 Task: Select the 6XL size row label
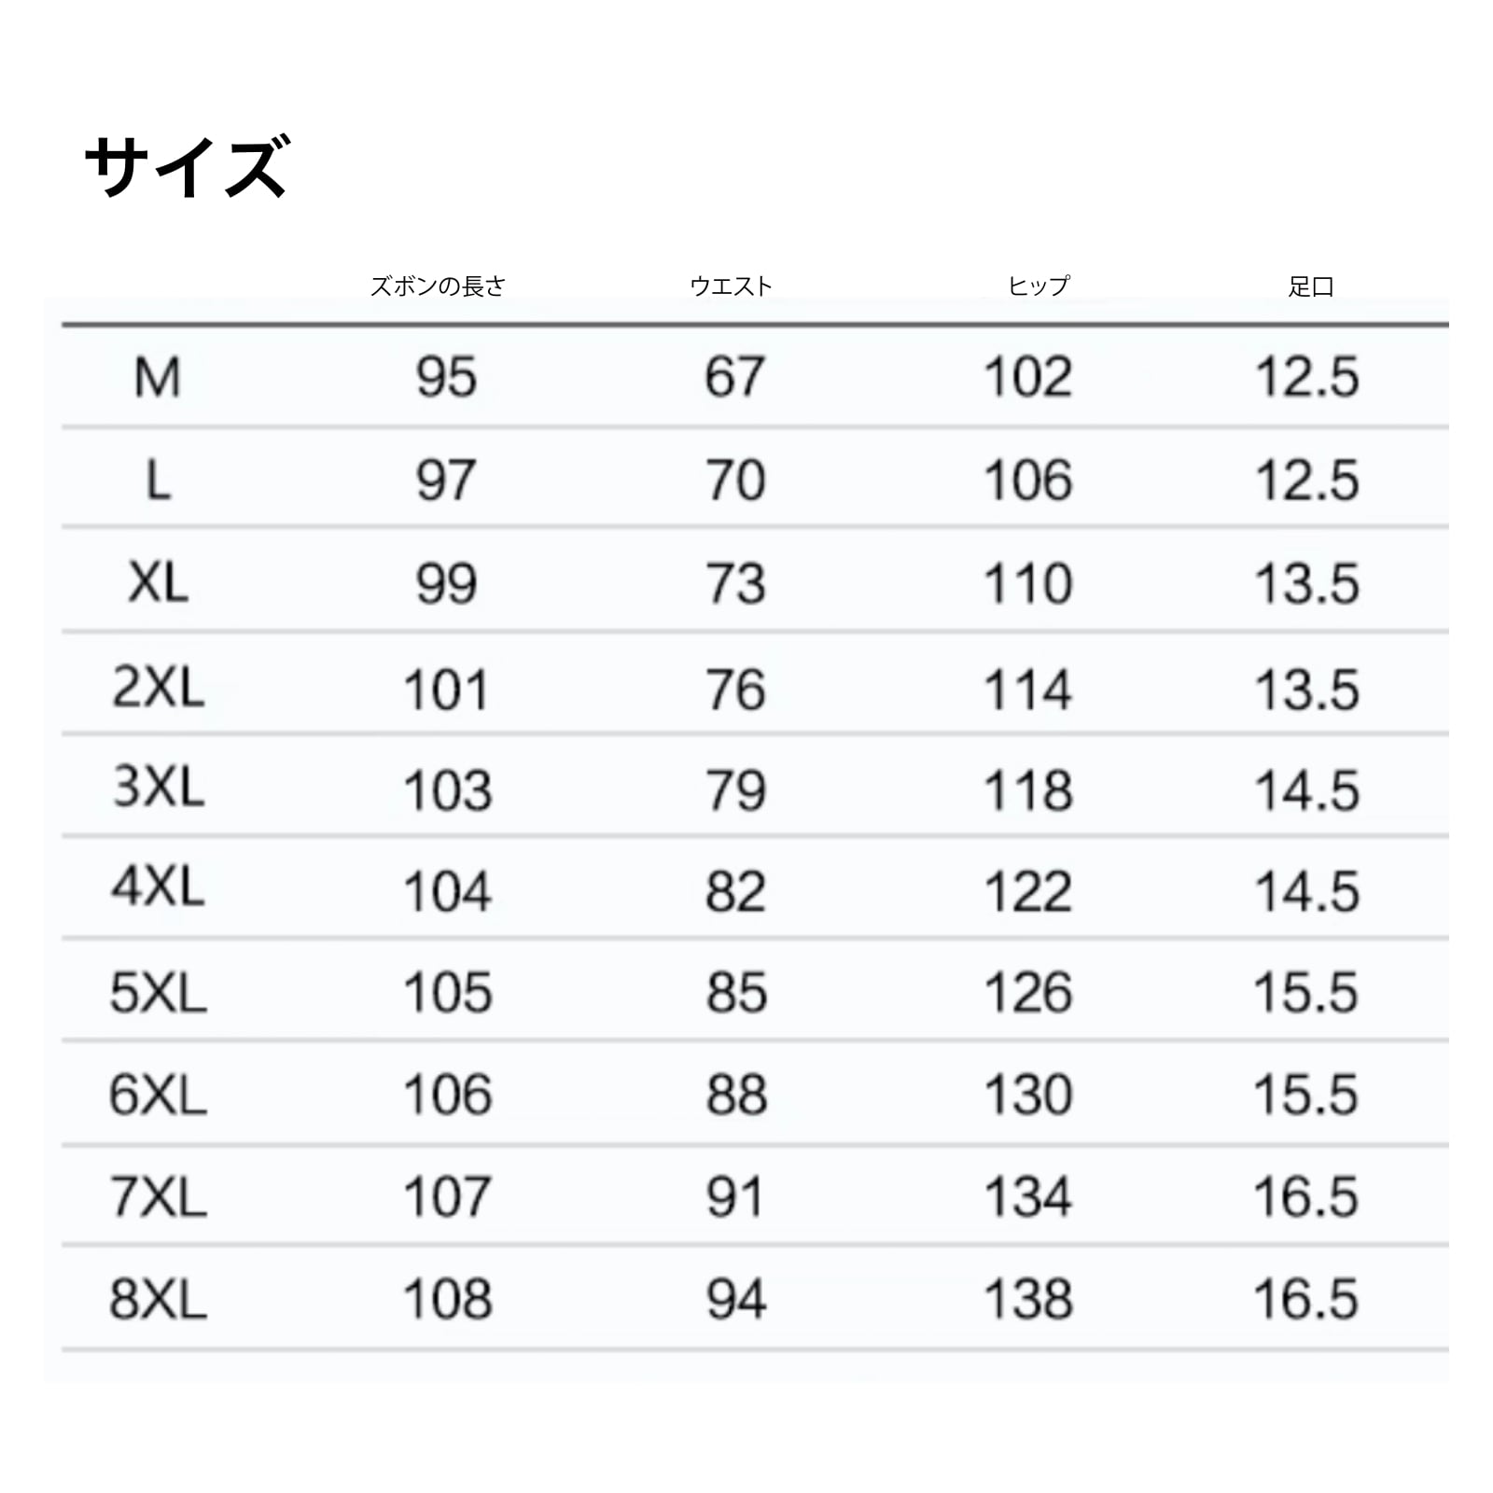pos(158,1095)
